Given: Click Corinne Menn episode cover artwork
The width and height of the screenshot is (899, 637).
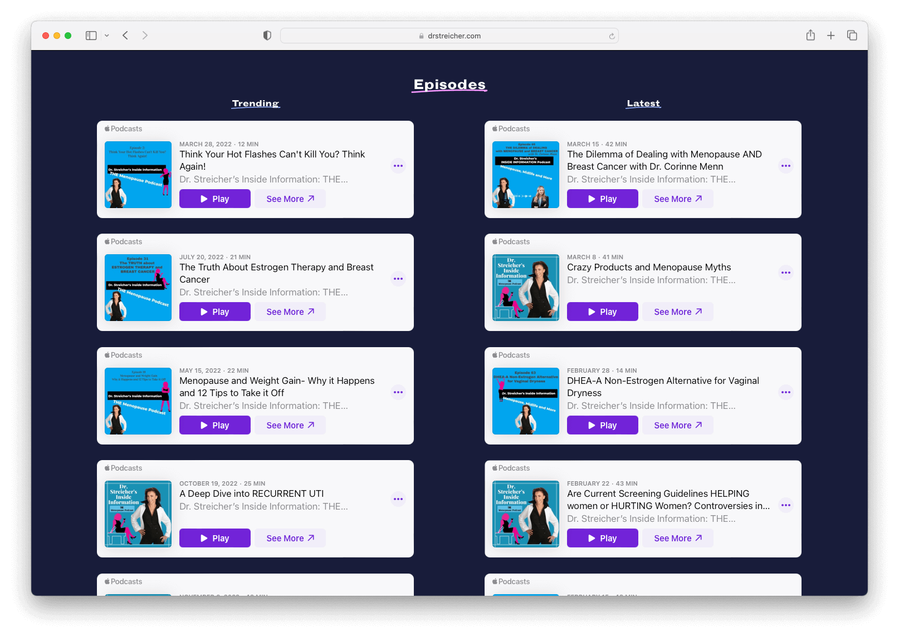Looking at the screenshot, I should point(526,175).
